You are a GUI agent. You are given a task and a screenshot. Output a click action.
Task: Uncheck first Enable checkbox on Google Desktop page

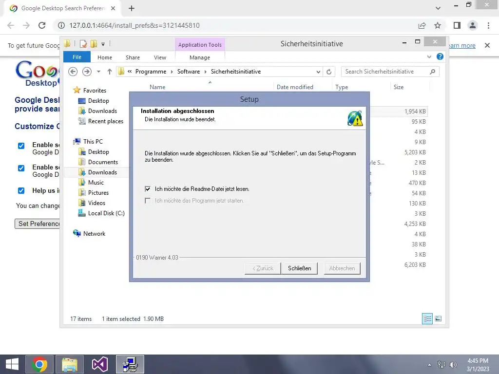(21, 146)
